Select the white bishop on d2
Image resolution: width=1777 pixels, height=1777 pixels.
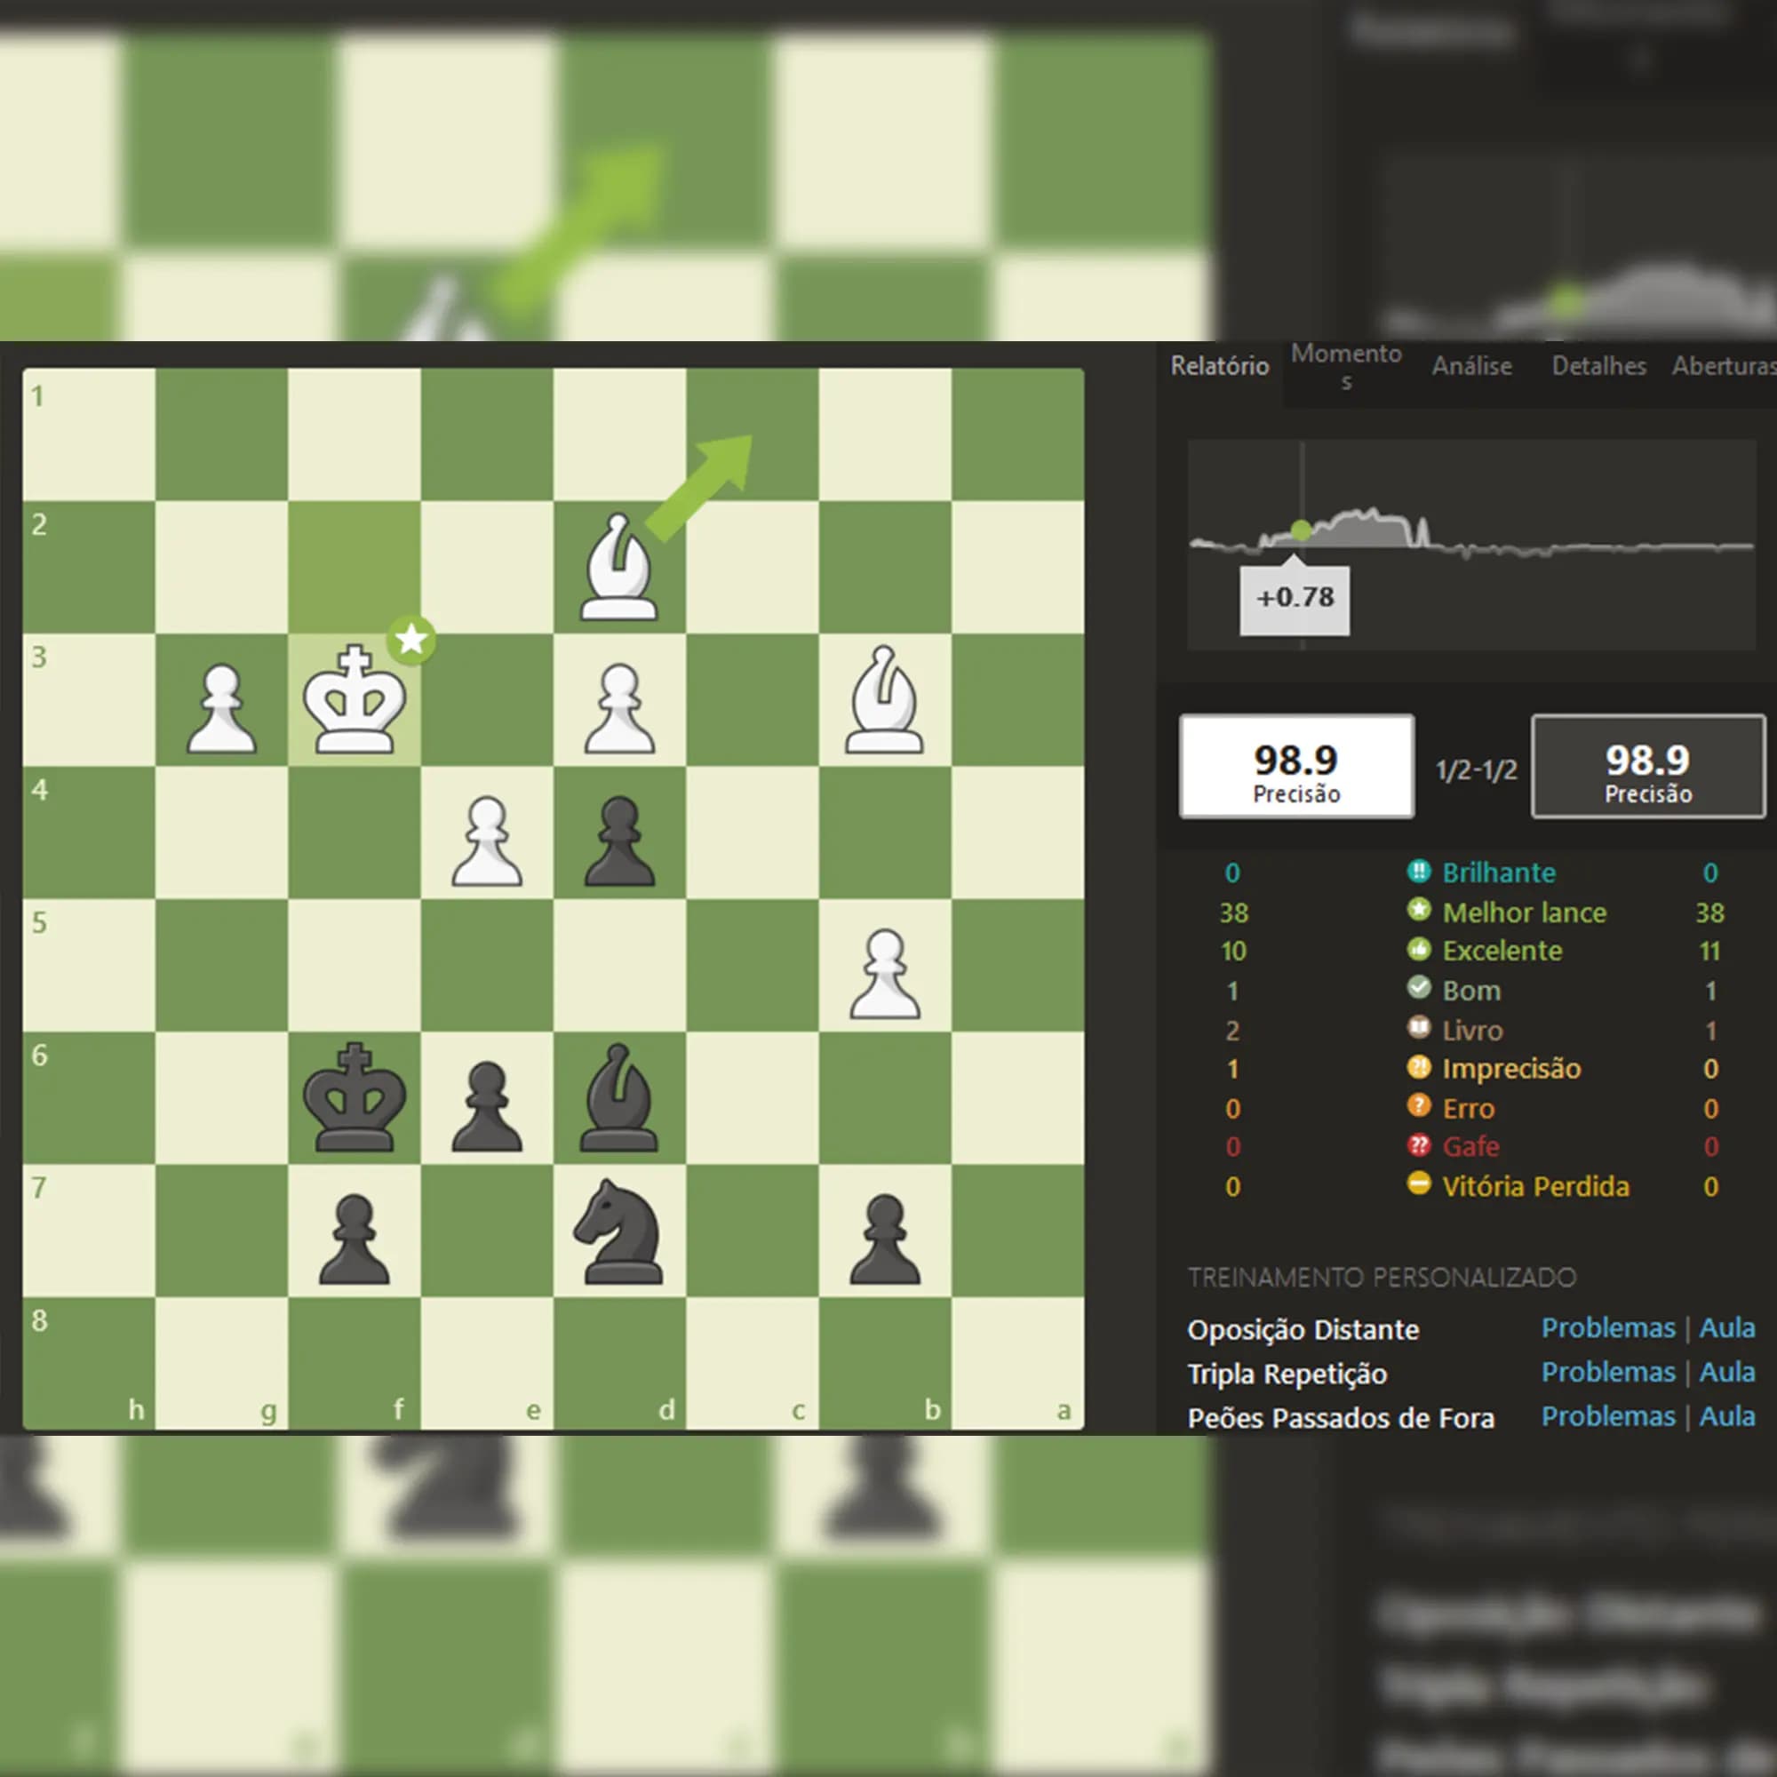tap(619, 567)
